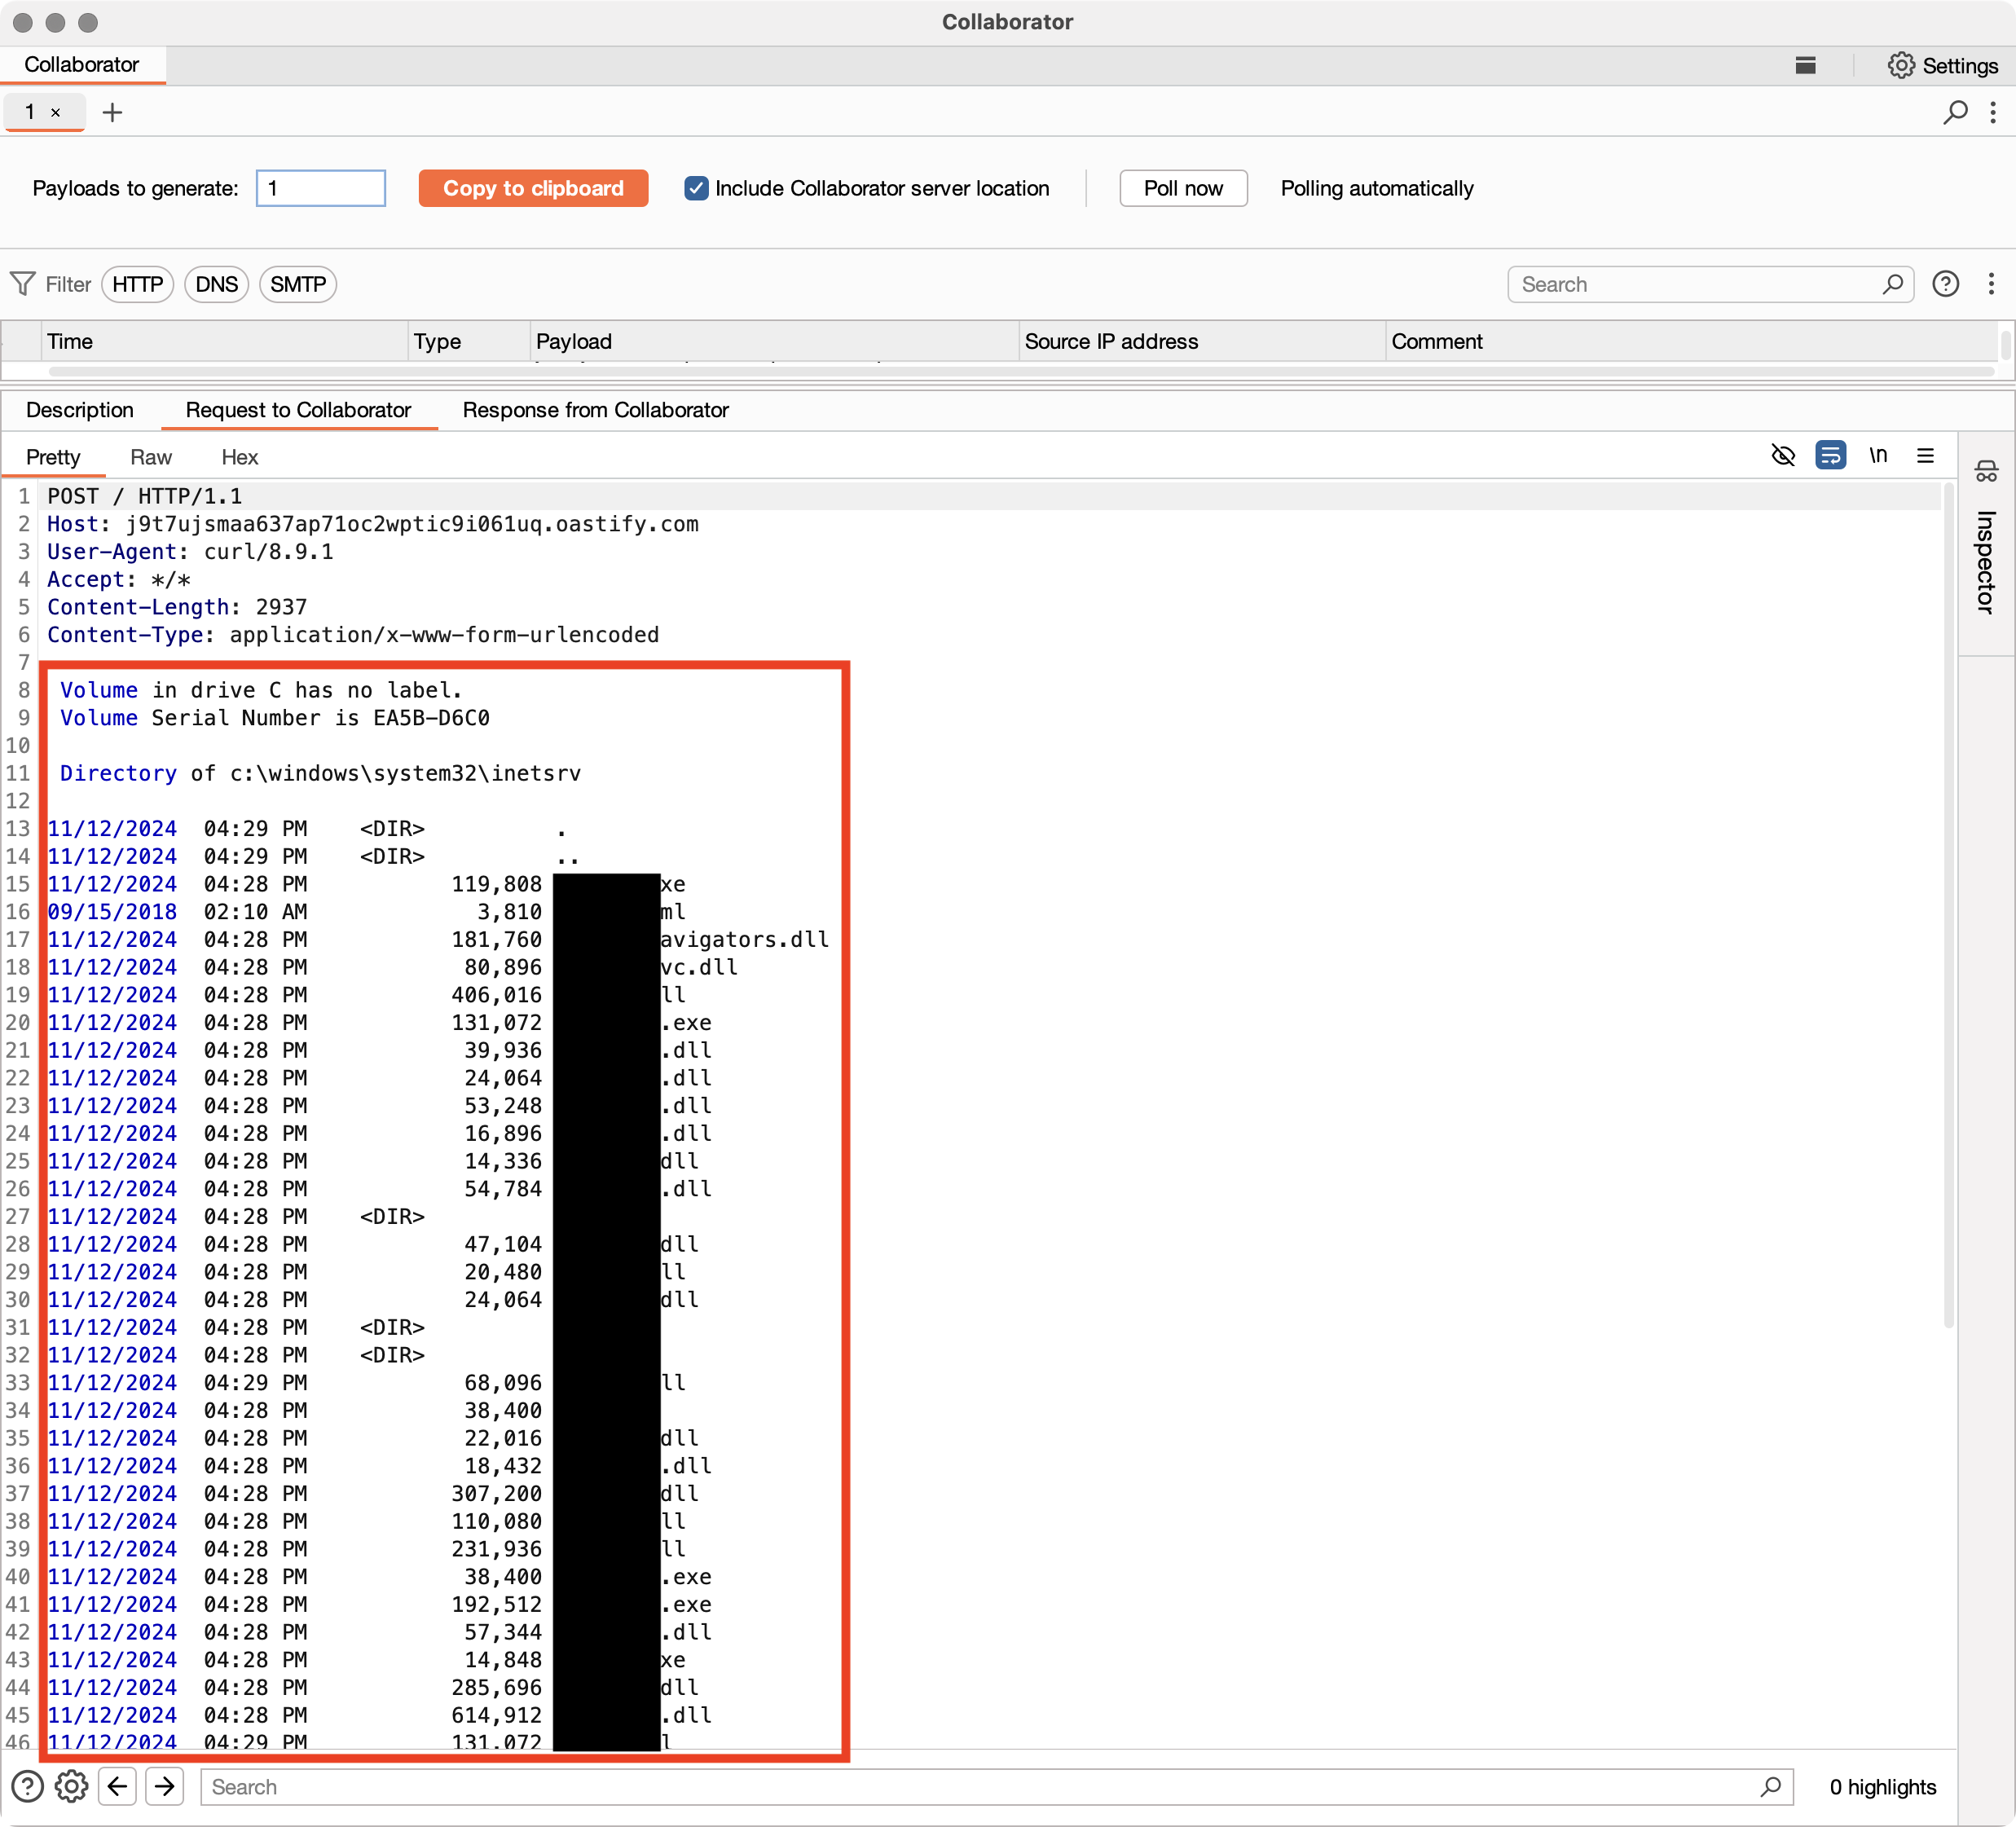2016x1827 pixels.
Task: Switch to the Description tab
Action: [80, 410]
